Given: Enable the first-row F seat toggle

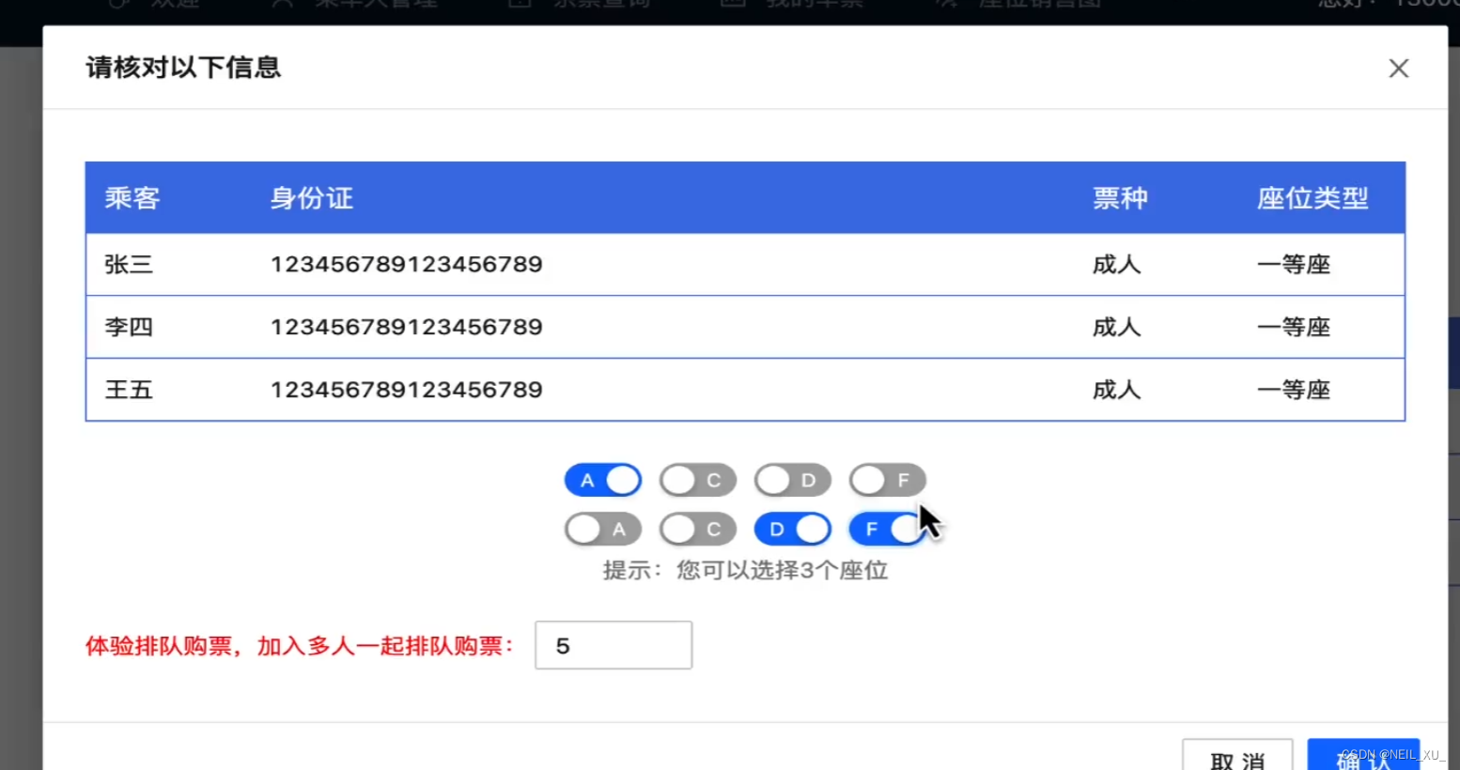Looking at the screenshot, I should coord(888,480).
